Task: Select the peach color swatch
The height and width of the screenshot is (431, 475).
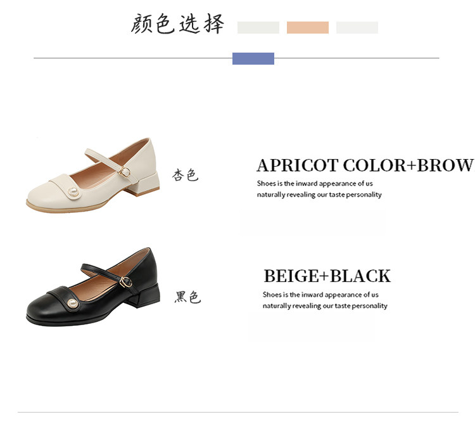Action: pos(307,28)
